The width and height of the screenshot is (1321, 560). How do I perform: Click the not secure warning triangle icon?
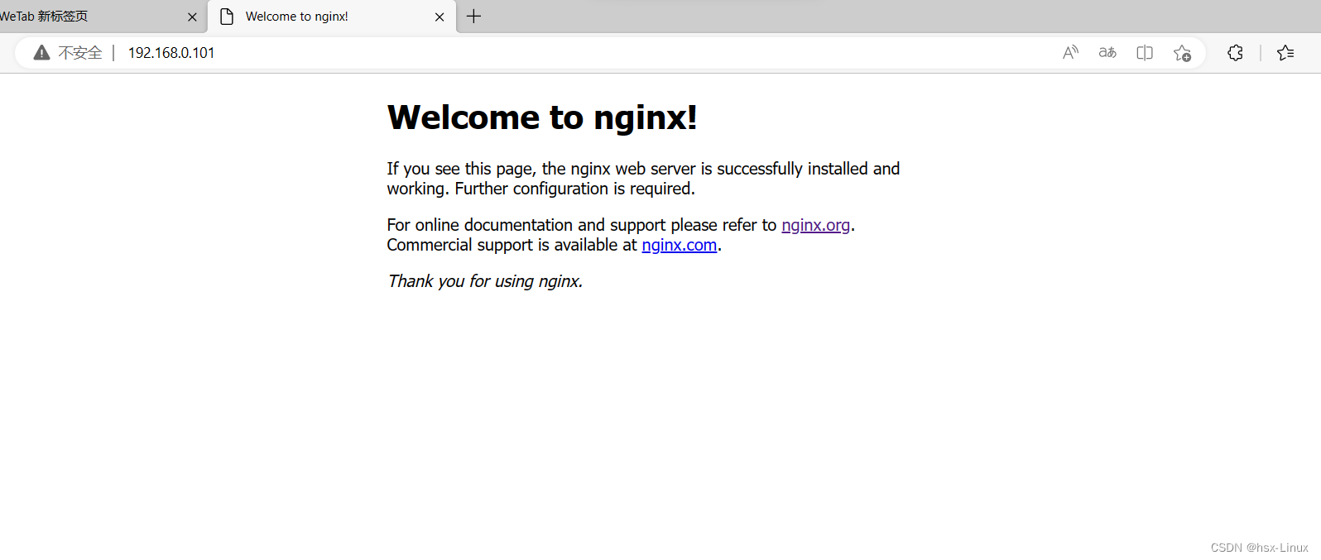pos(41,53)
